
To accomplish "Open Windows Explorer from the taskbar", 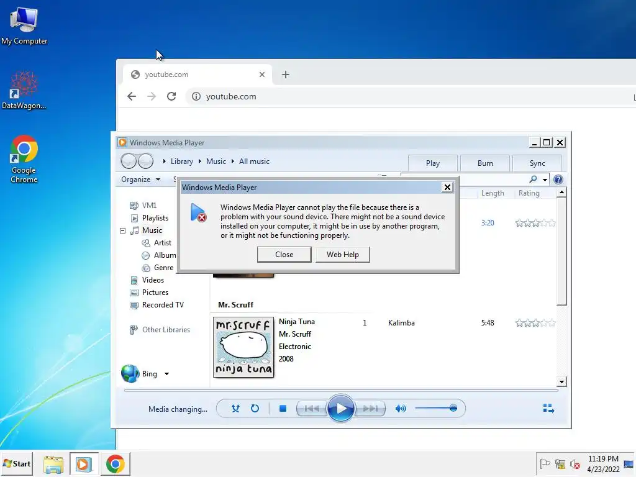I will tap(53, 464).
